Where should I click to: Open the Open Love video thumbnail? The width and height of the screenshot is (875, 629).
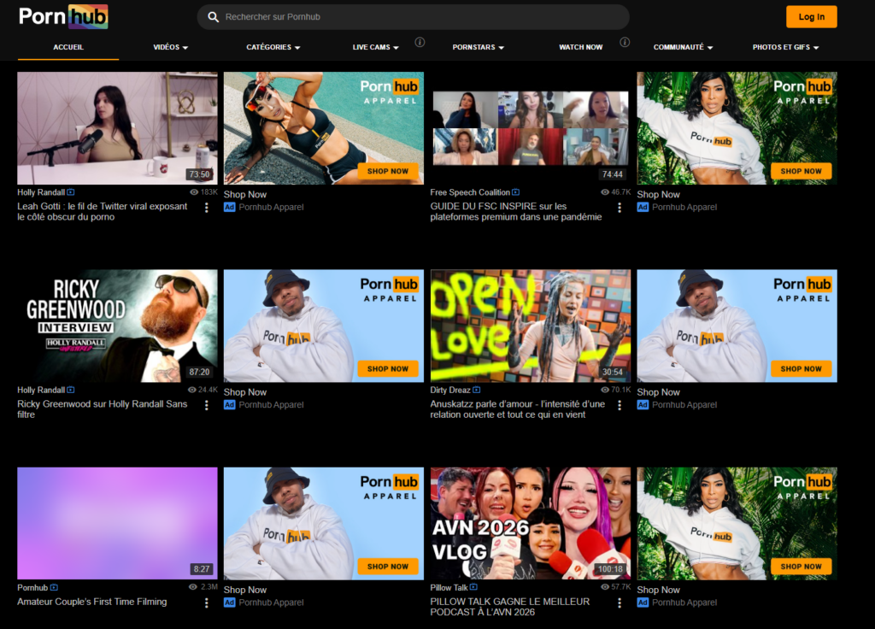pyautogui.click(x=530, y=326)
